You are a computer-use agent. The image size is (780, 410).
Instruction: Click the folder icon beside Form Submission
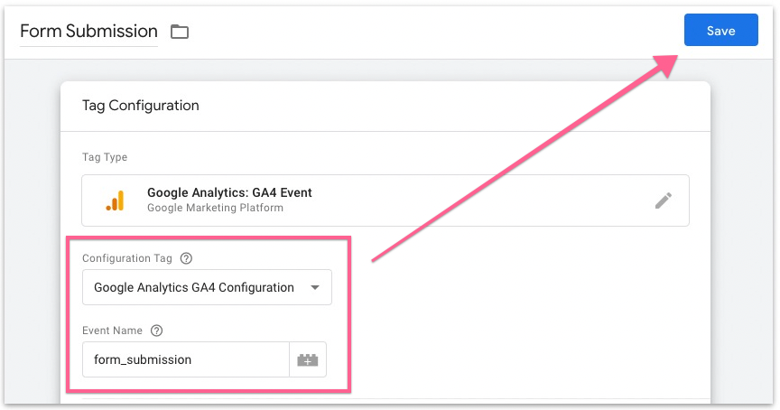(x=181, y=32)
